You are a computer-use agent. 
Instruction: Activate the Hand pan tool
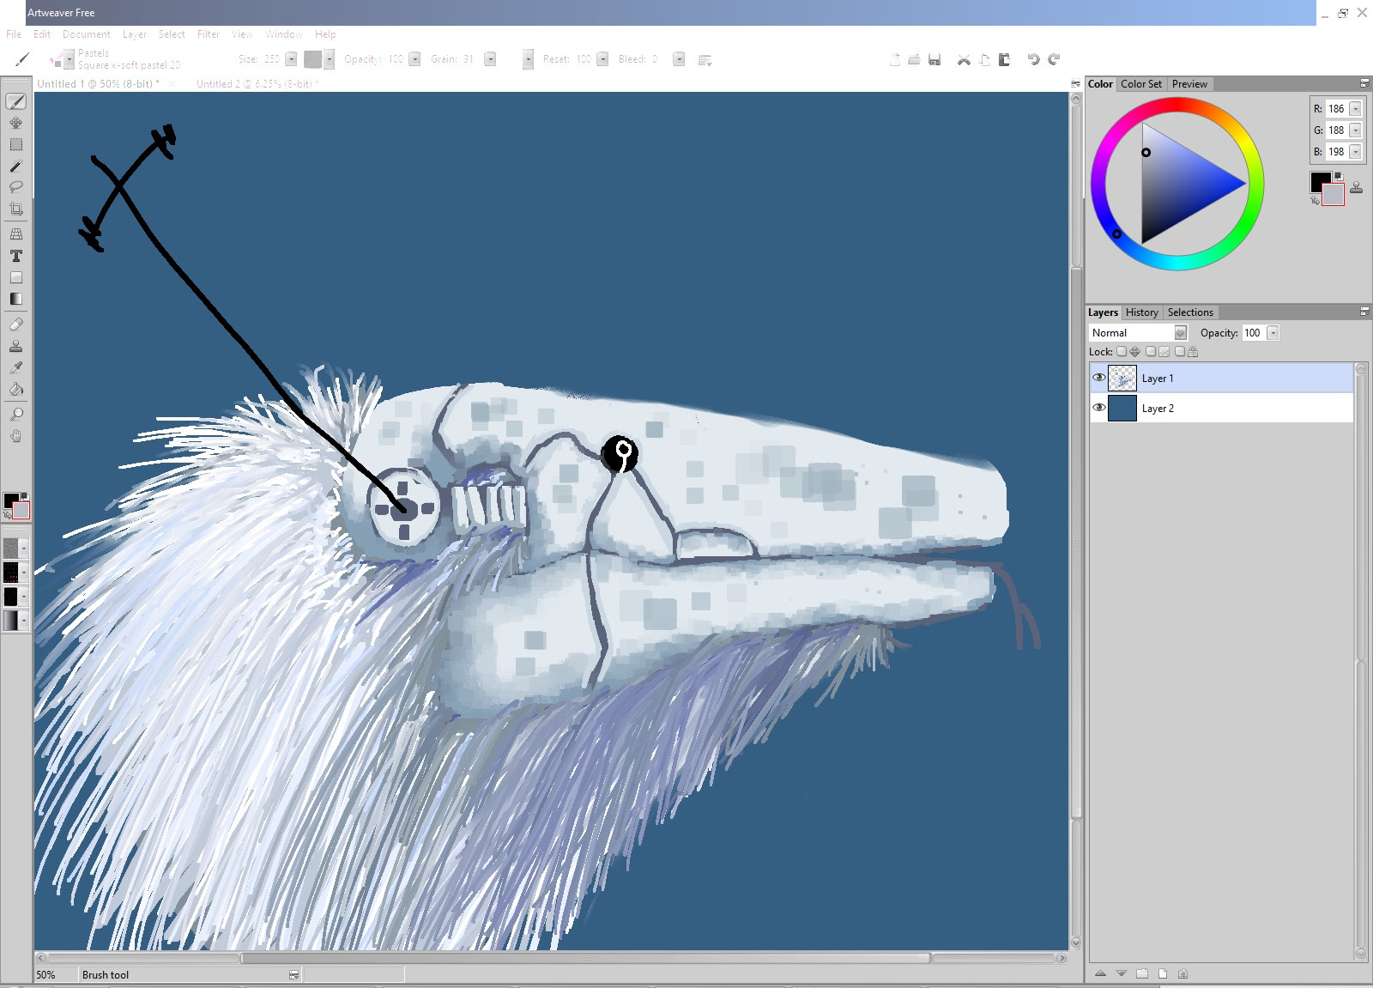click(15, 436)
